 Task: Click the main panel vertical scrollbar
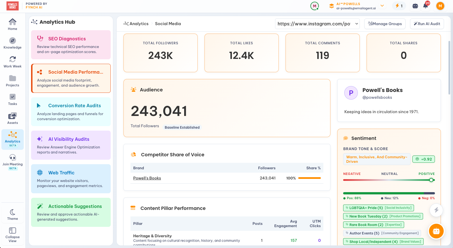tap(449, 68)
